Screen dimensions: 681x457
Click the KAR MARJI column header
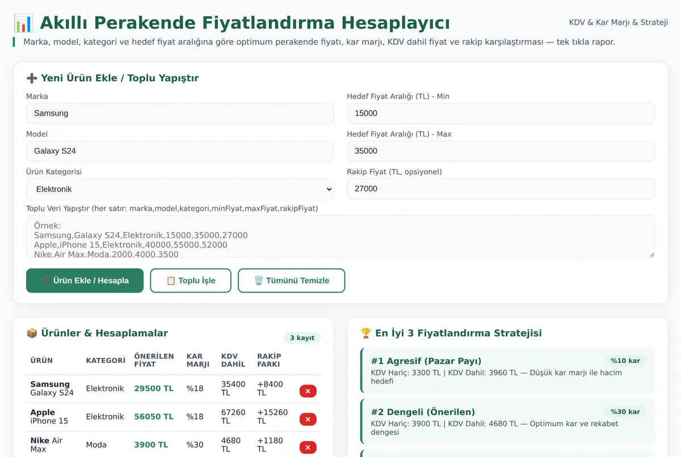pyautogui.click(x=198, y=360)
